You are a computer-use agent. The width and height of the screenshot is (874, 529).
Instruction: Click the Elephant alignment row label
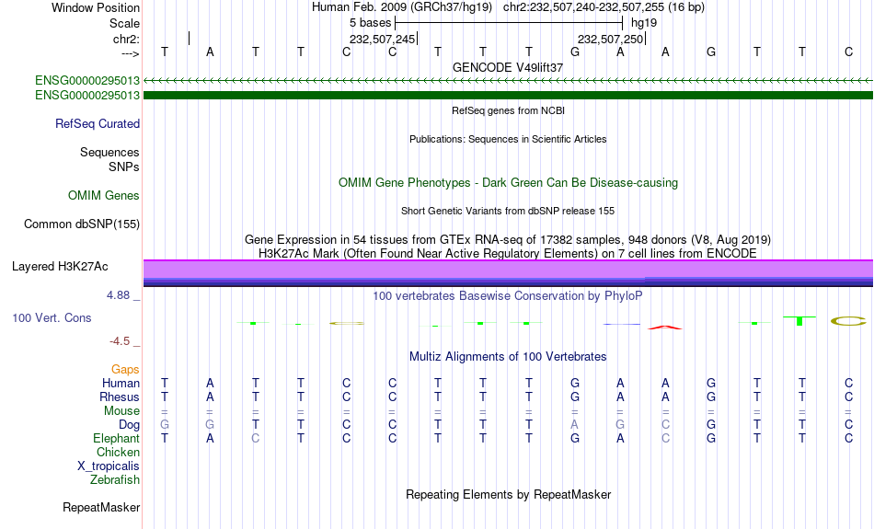pos(116,439)
